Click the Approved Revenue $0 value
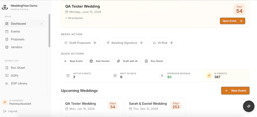 point(169,77)
